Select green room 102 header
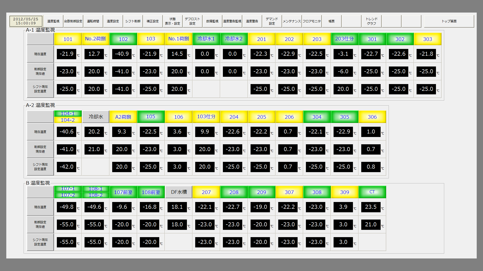The height and width of the screenshot is (271, 483). pos(123,39)
